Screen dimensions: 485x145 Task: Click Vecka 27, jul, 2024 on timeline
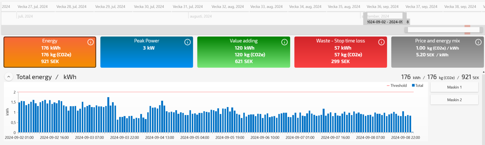[x=32, y=7]
